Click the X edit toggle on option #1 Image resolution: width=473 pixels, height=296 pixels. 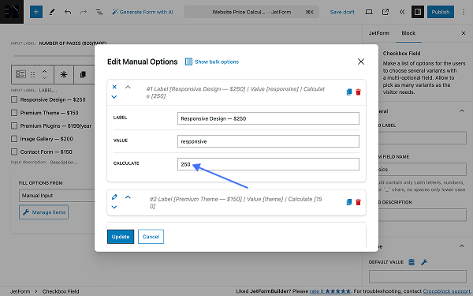coord(114,87)
